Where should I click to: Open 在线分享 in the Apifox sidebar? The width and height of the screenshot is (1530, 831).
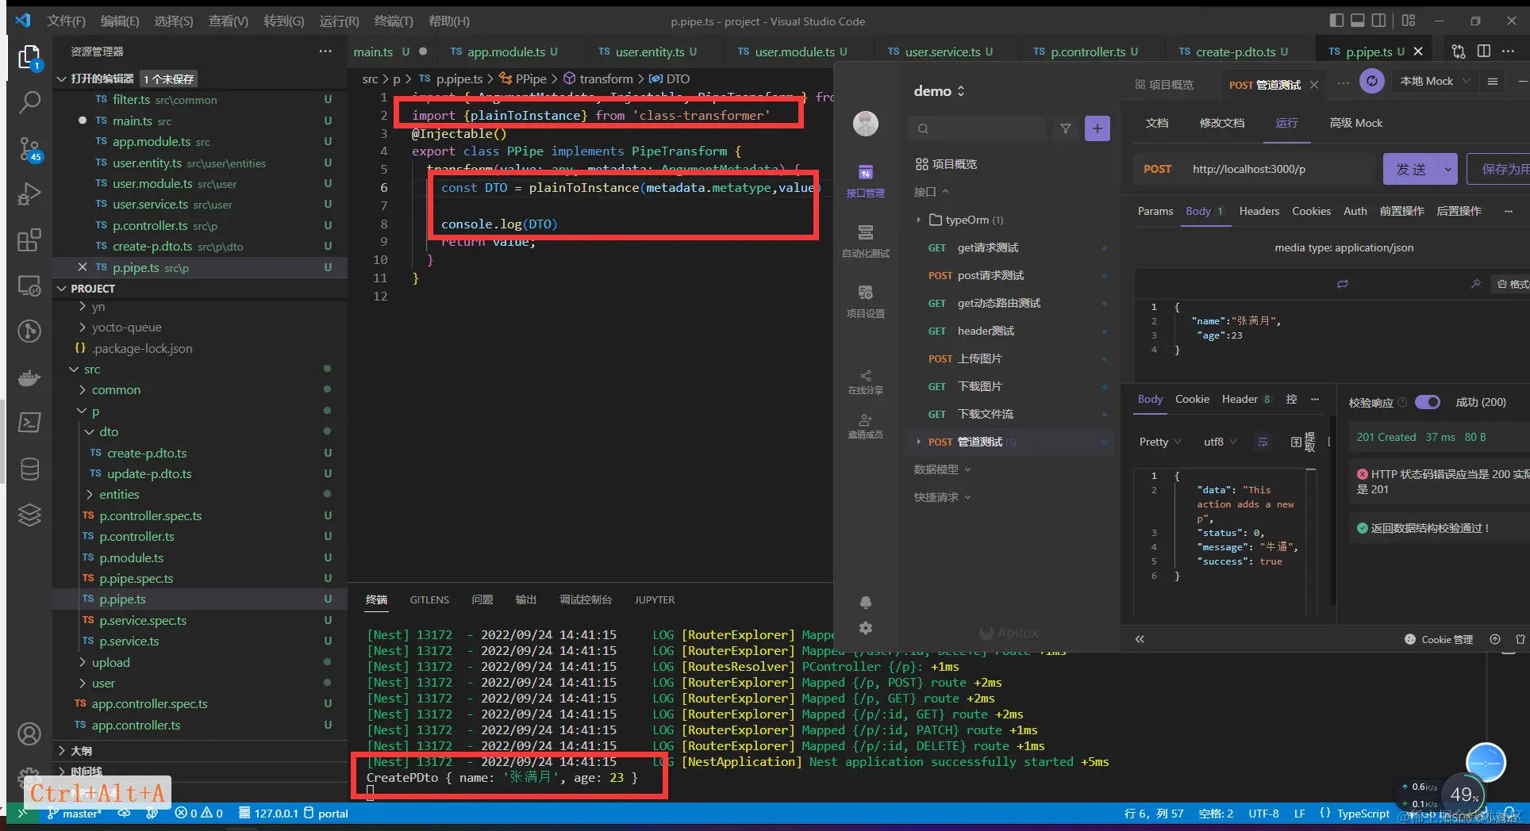pos(865,381)
